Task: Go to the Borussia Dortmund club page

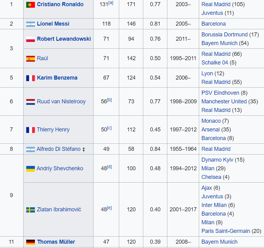Action: point(224,35)
